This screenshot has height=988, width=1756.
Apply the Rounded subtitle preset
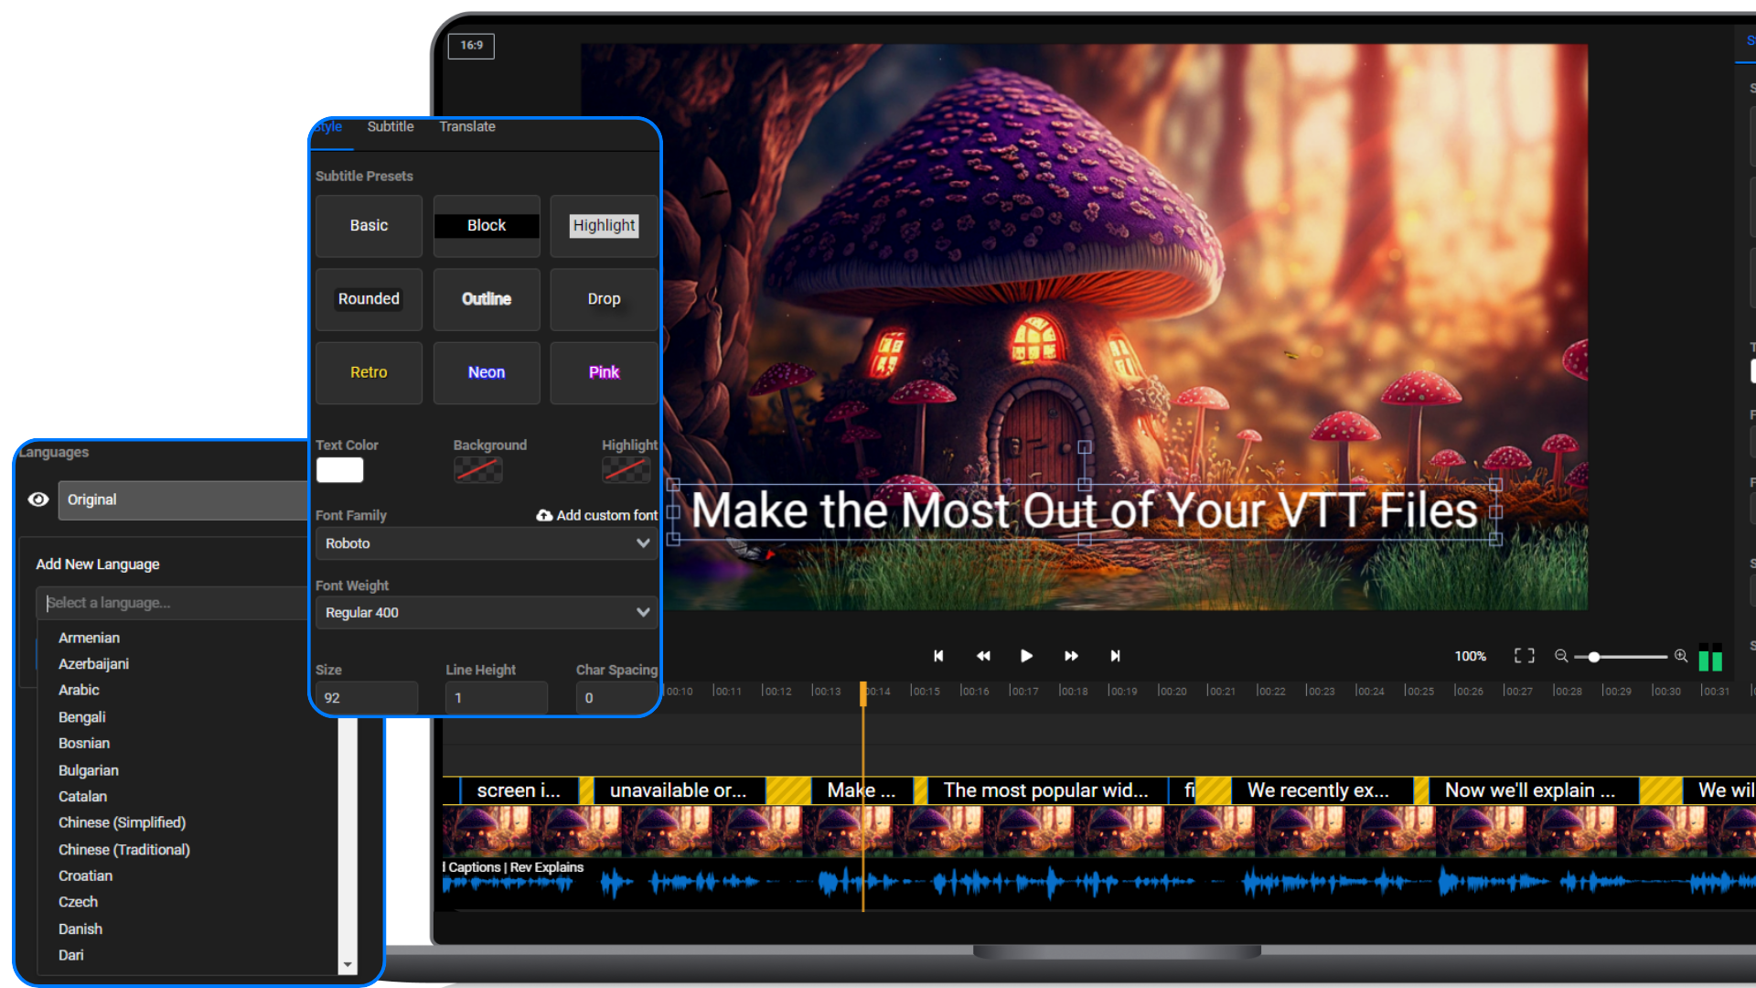tap(369, 299)
